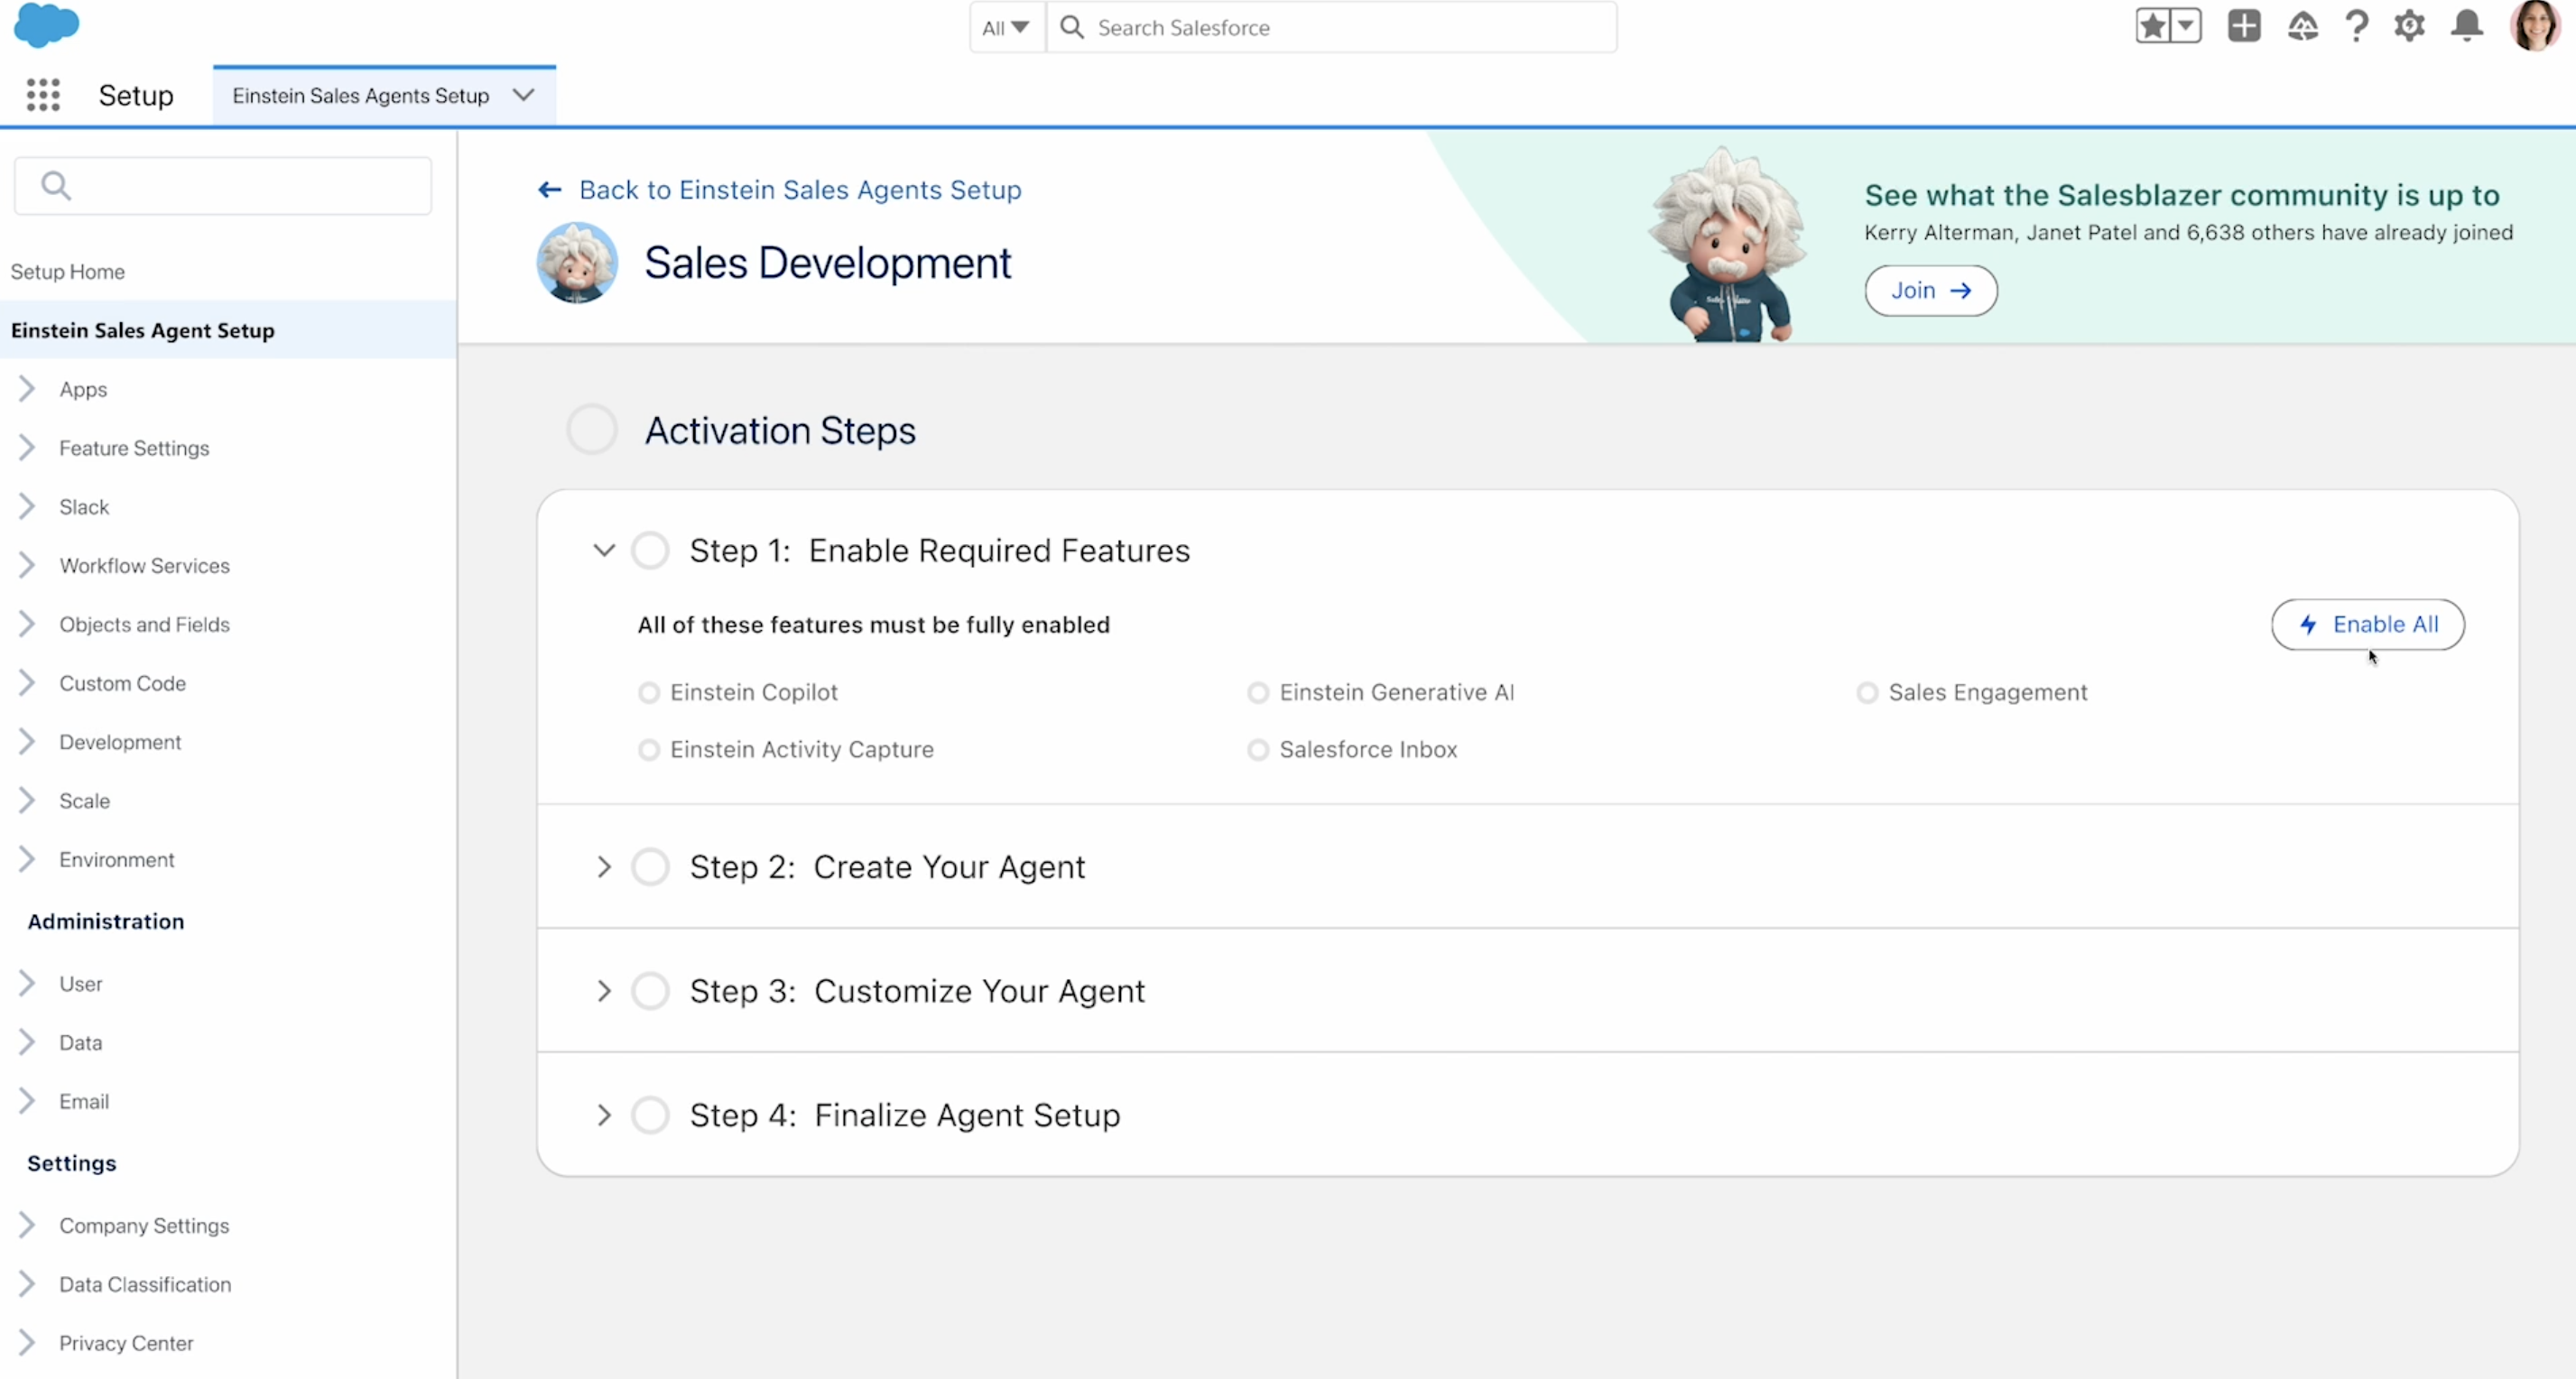Open the All search scope dropdown
The height and width of the screenshot is (1379, 2576).
(1006, 27)
